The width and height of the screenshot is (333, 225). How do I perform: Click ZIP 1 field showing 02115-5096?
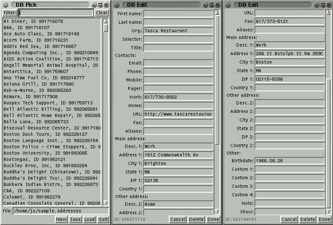point(289,79)
